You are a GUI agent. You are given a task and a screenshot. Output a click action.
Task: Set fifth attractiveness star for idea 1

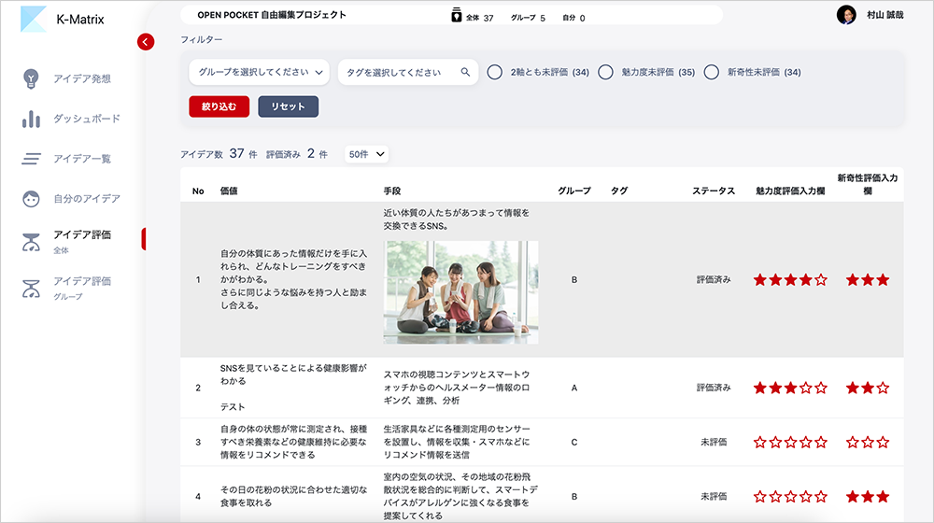(821, 279)
